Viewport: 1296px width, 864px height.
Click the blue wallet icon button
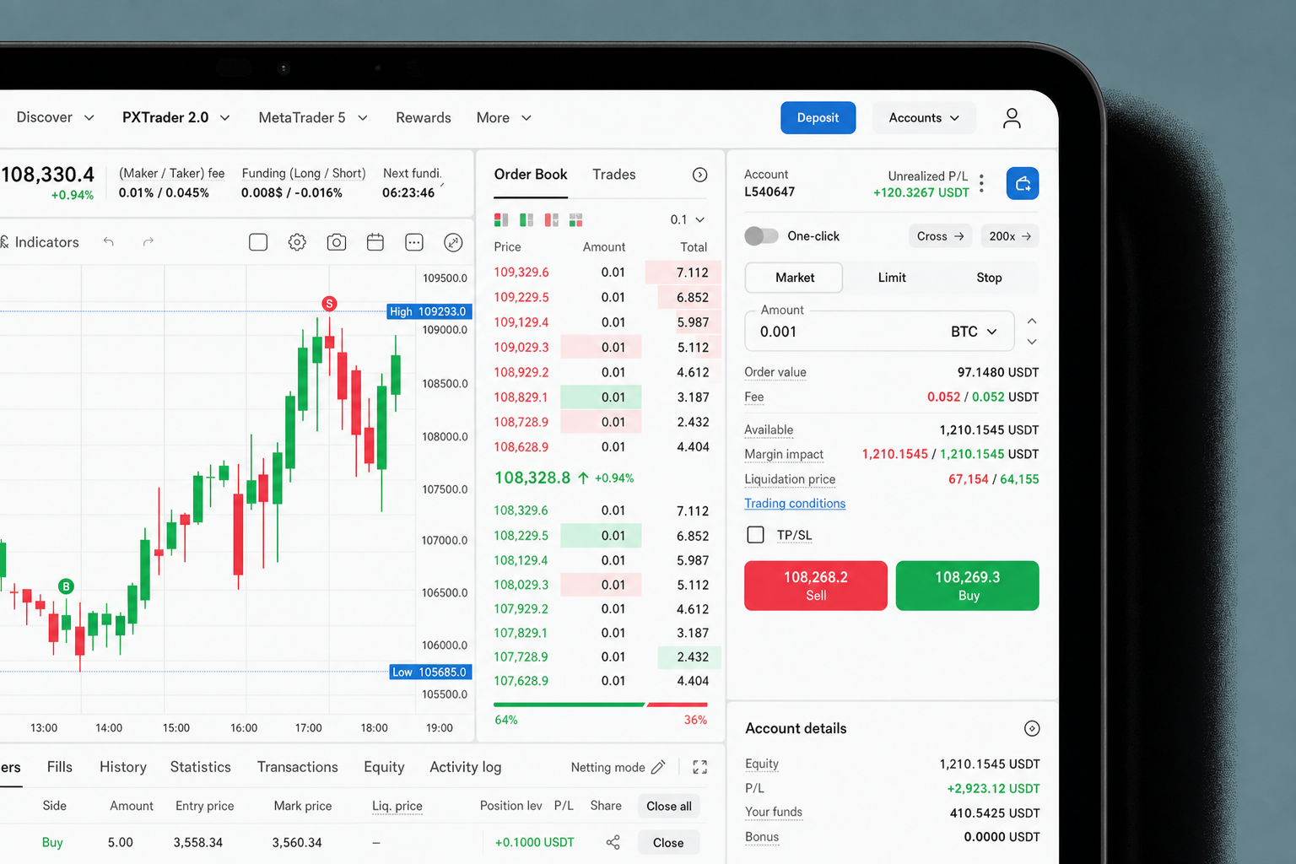(1023, 183)
